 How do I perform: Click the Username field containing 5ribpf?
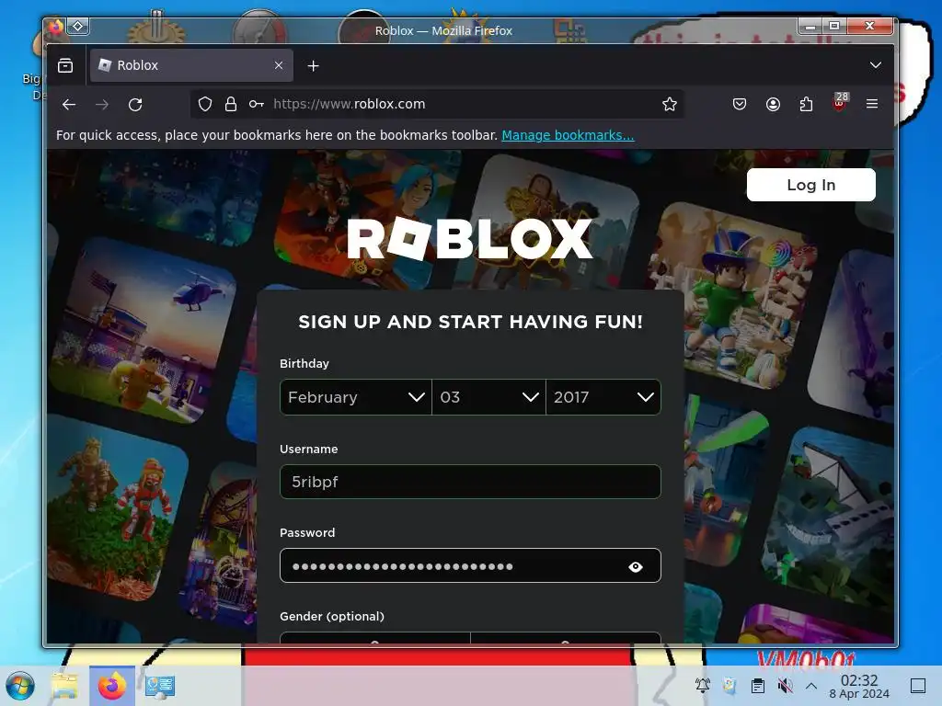[470, 482]
